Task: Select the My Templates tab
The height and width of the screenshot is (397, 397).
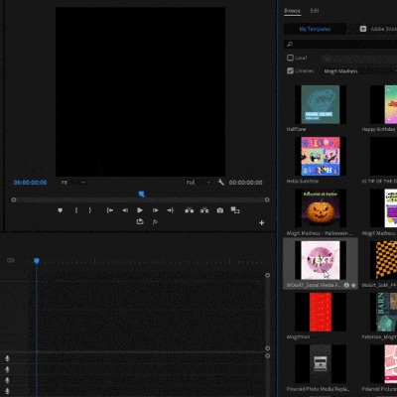Action: coord(315,29)
